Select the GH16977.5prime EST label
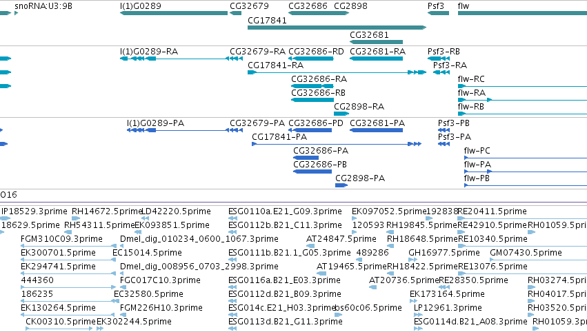 pyautogui.click(x=444, y=253)
